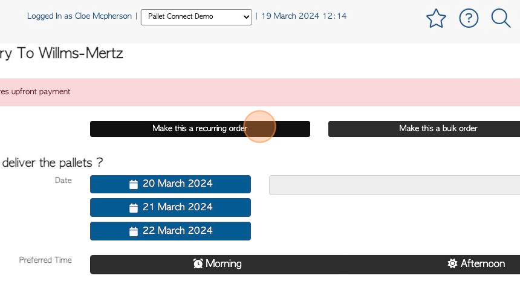Choose 21 March 2024 delivery date
Viewport: 520px width, 290px height.
click(x=171, y=207)
